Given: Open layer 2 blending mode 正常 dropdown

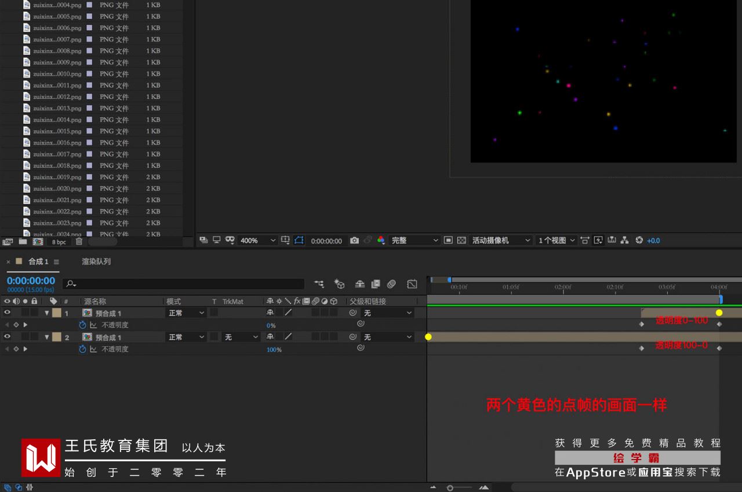Looking at the screenshot, I should [x=186, y=337].
